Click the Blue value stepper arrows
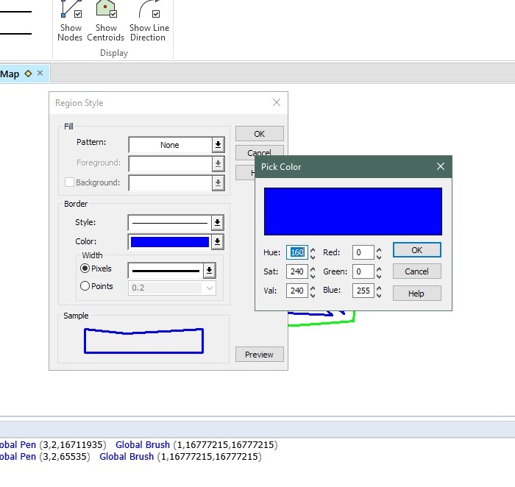The width and height of the screenshot is (515, 487). tap(379, 291)
